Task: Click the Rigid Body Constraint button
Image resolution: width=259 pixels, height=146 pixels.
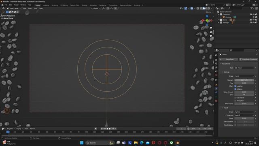Action: [x=248, y=59]
